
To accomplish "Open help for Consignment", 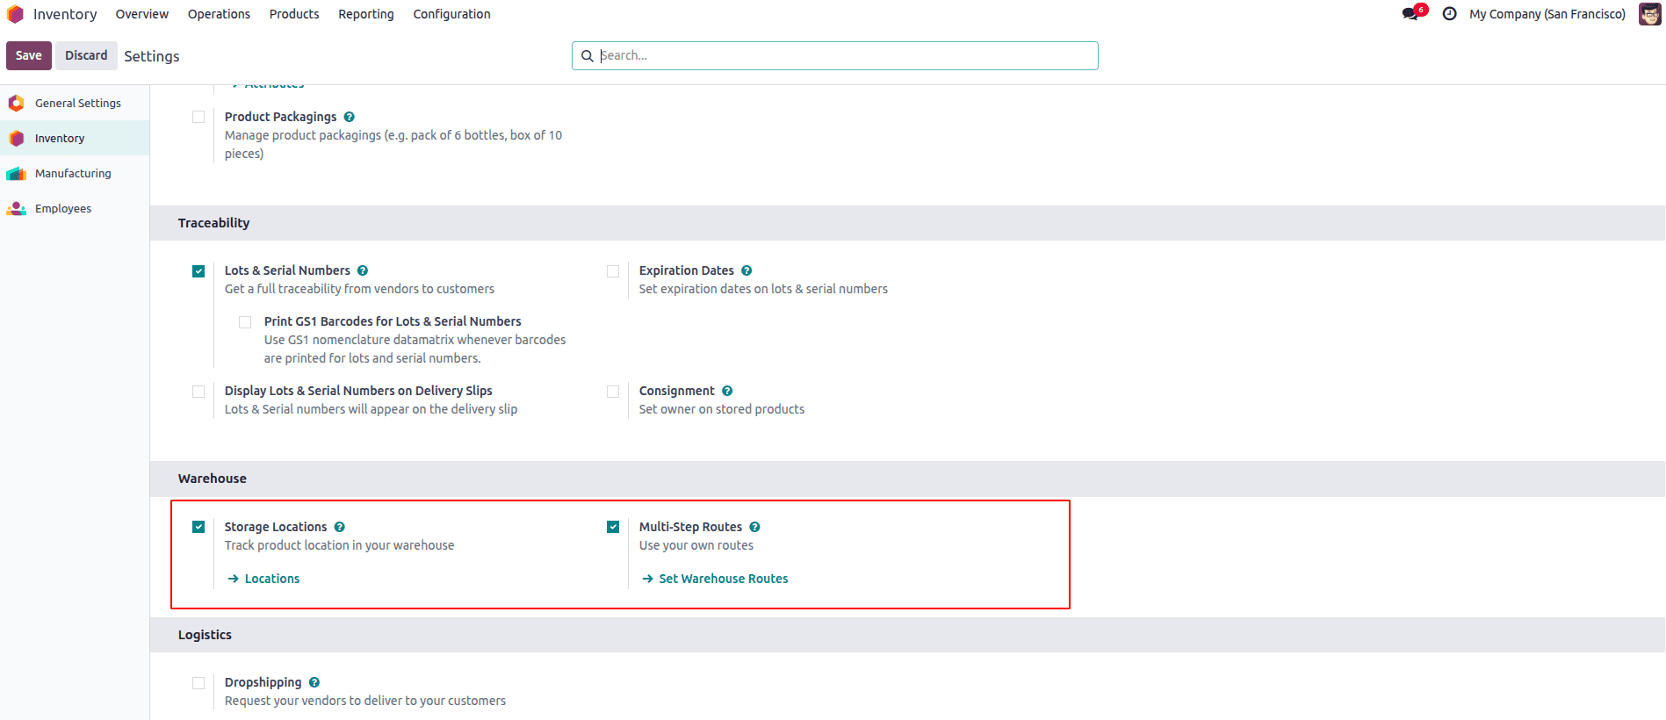I will click(x=727, y=391).
